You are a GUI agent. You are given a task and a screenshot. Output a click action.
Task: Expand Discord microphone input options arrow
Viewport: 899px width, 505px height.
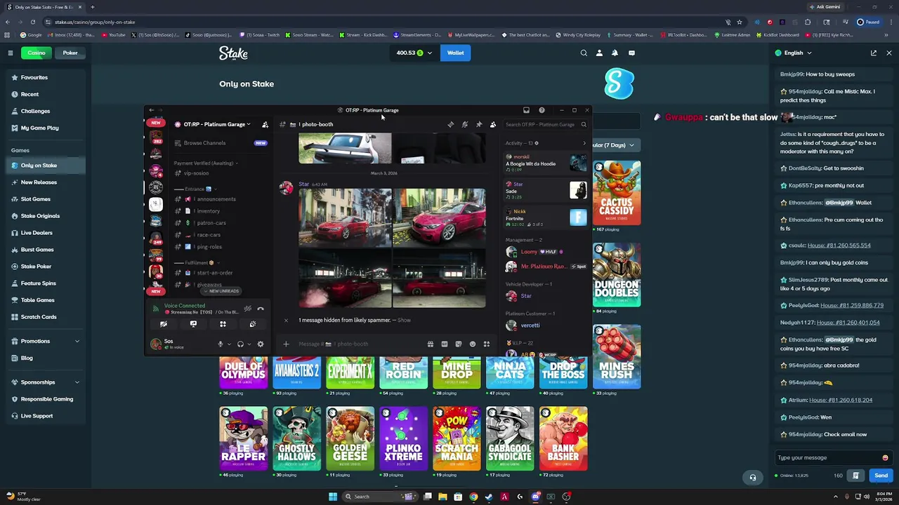229,344
